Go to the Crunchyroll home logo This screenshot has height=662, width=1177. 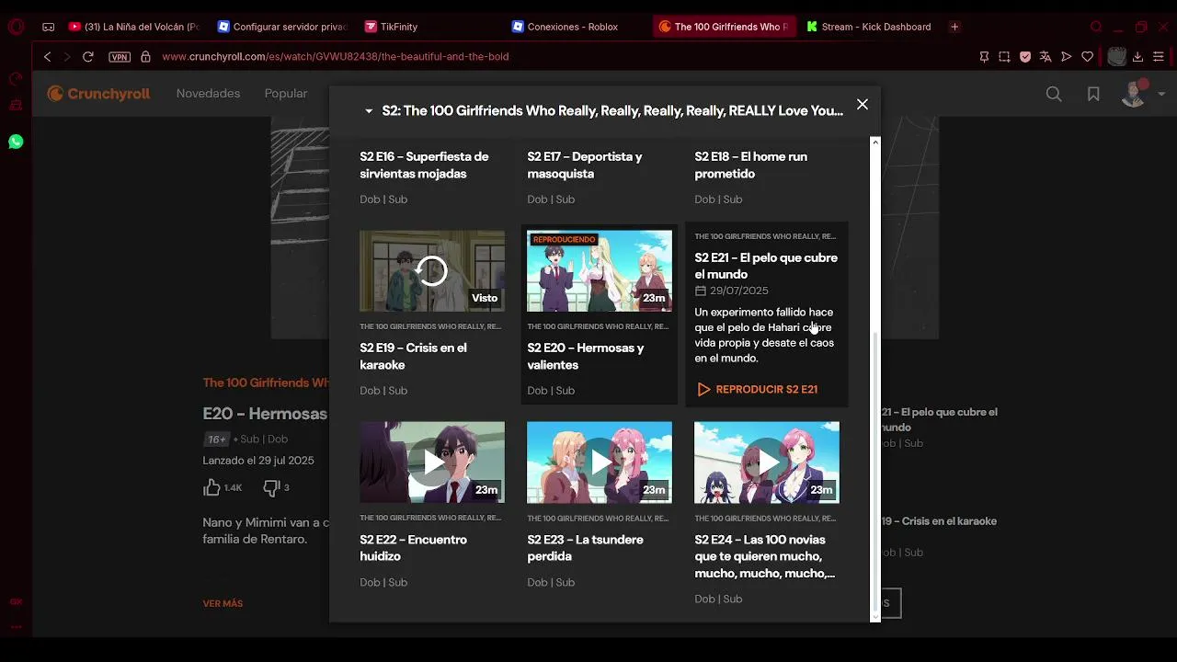tap(98, 94)
